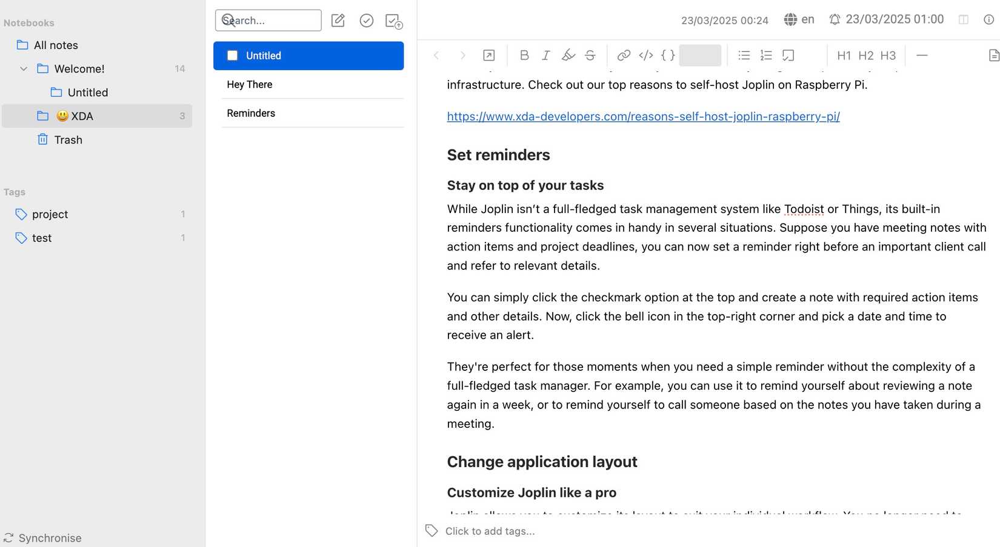Open the Trash
Viewport: 1000px width, 547px height.
[x=67, y=139]
